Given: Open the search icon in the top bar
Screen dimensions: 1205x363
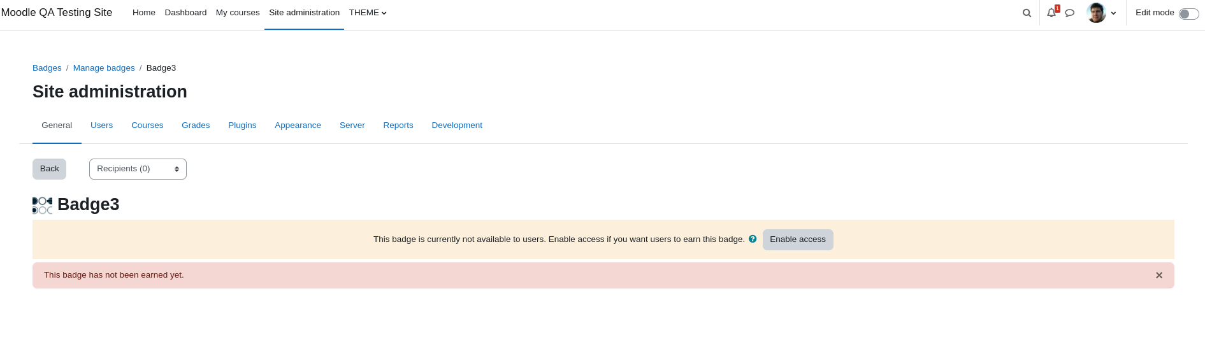Looking at the screenshot, I should 1027,13.
